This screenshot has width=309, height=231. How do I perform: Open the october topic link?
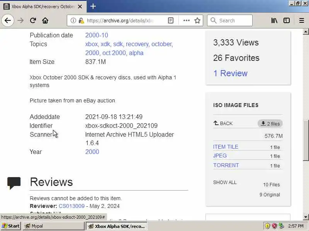[x=162, y=44]
